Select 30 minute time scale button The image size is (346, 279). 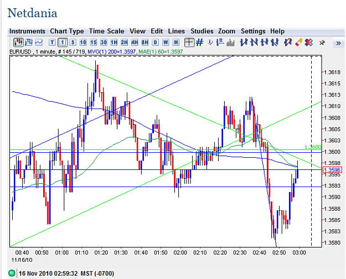tap(104, 42)
